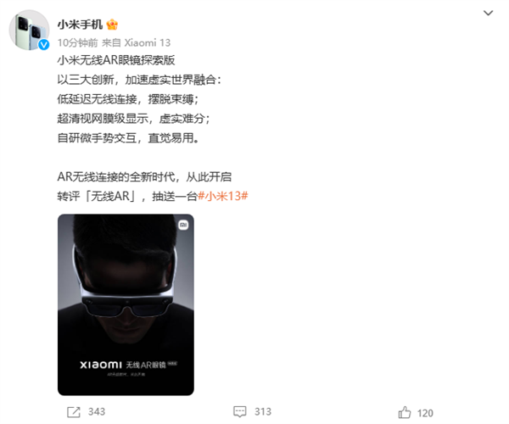Click the blue verified badge on avatar
This screenshot has height=424, width=509.
click(x=44, y=44)
